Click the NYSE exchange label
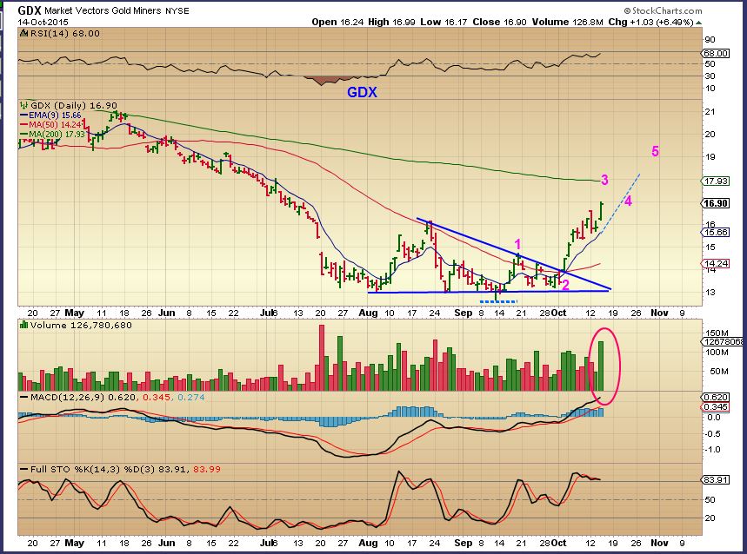Screen dimensions: 747x554 [177, 11]
